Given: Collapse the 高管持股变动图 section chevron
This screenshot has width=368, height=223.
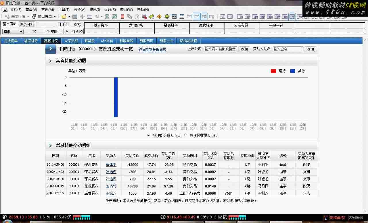Looking at the screenshot, I should point(50,61).
